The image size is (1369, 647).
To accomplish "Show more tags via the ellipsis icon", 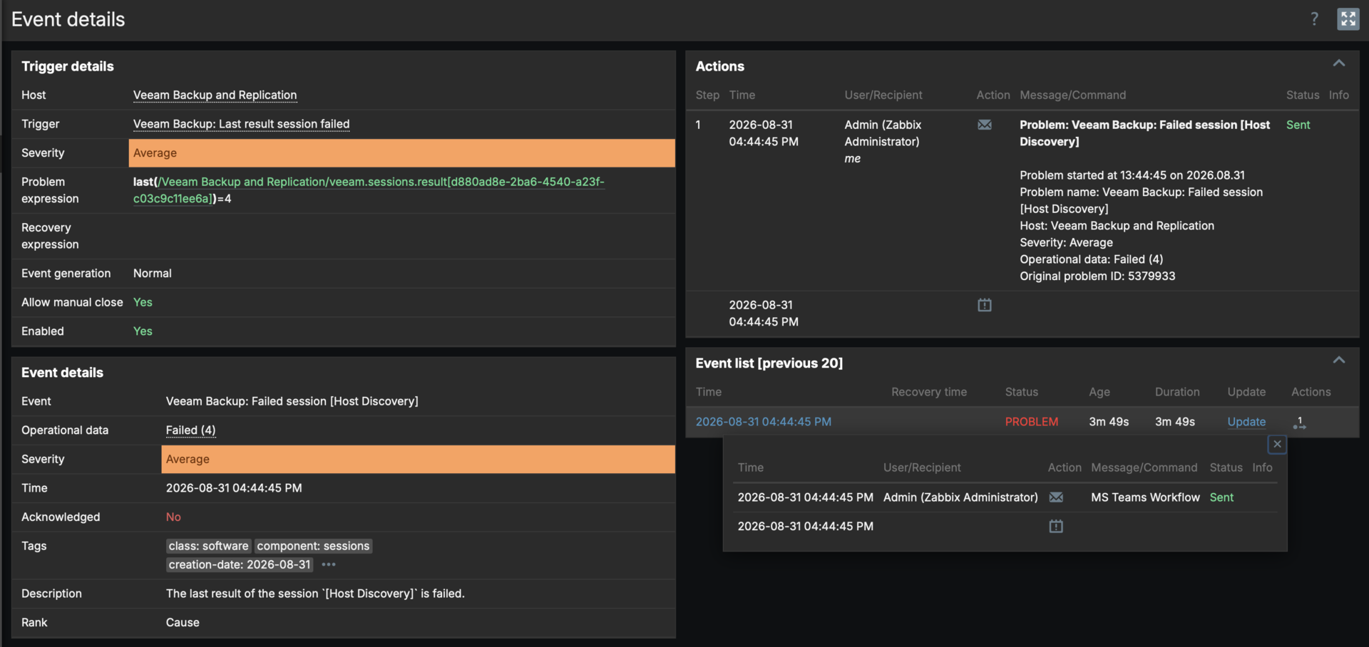I will click(x=329, y=564).
